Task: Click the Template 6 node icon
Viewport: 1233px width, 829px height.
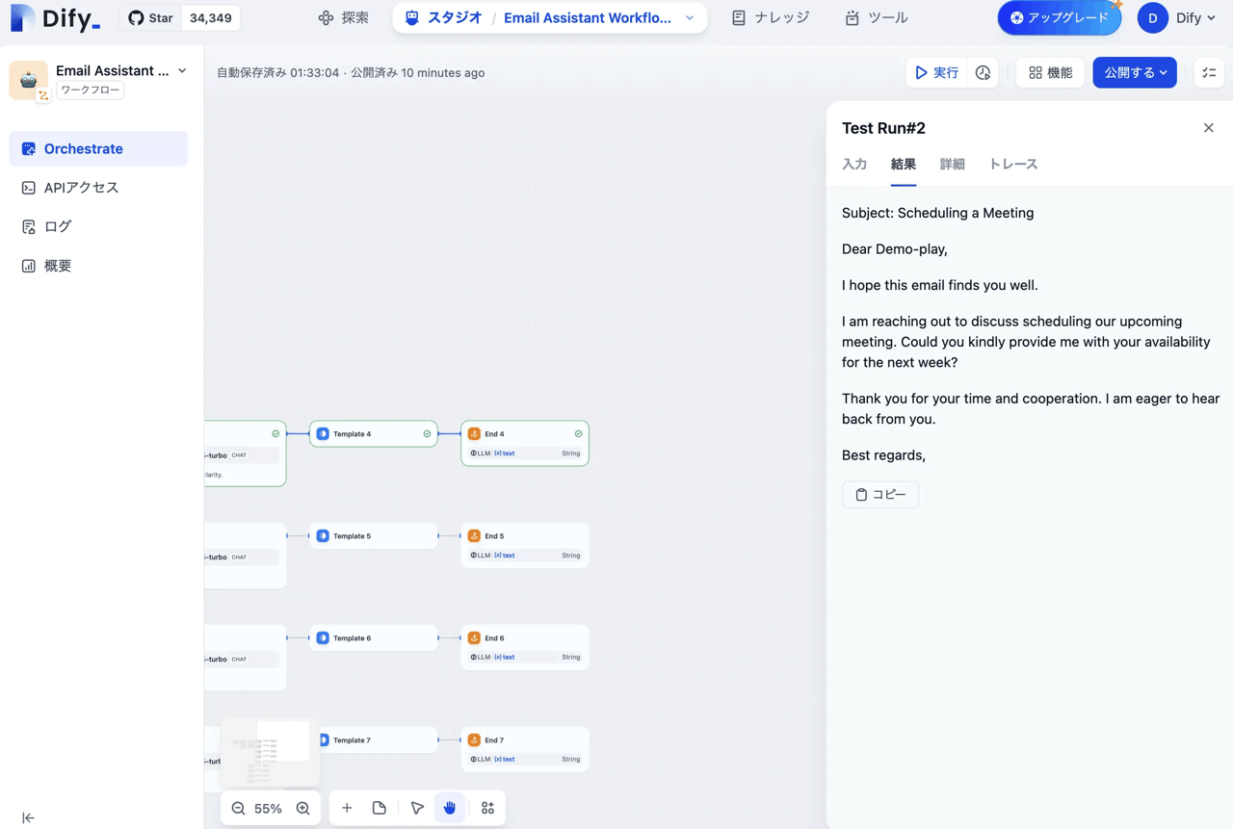Action: (323, 637)
